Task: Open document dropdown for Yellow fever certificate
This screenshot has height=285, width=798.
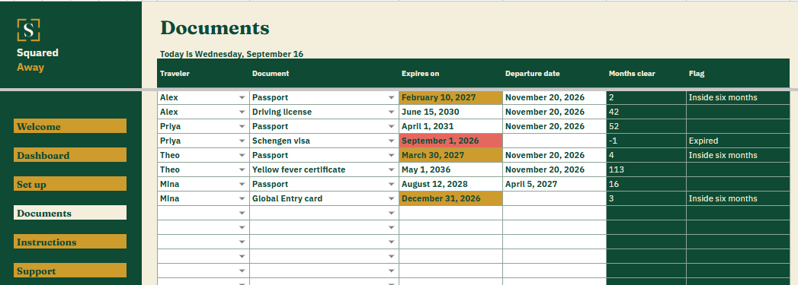Action: point(391,170)
